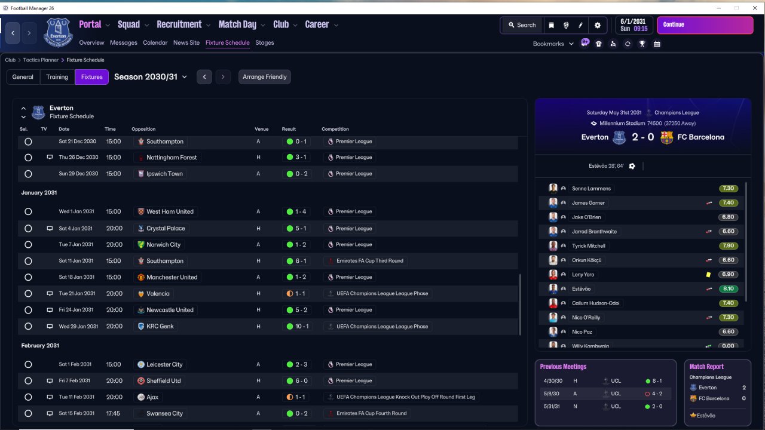Open the News Site tab
The width and height of the screenshot is (765, 430).
(186, 43)
